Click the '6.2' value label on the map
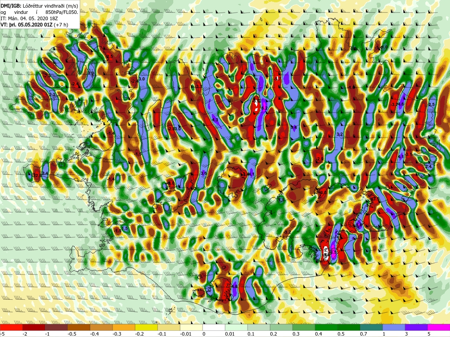This screenshot has height=337, width=450. click(264, 108)
